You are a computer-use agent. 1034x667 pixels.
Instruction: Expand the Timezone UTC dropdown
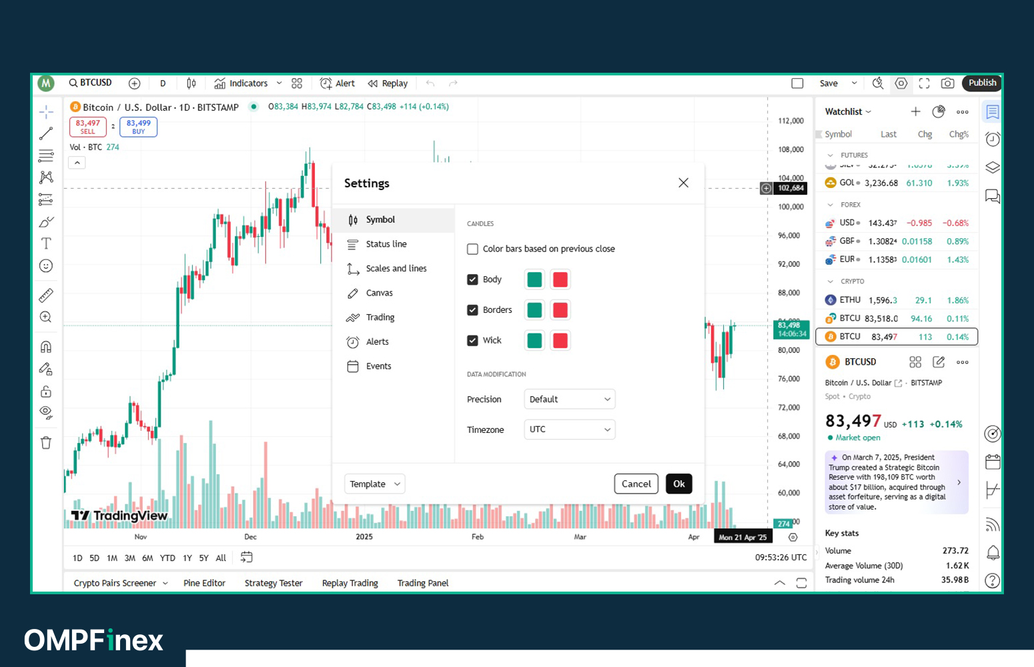[569, 430]
